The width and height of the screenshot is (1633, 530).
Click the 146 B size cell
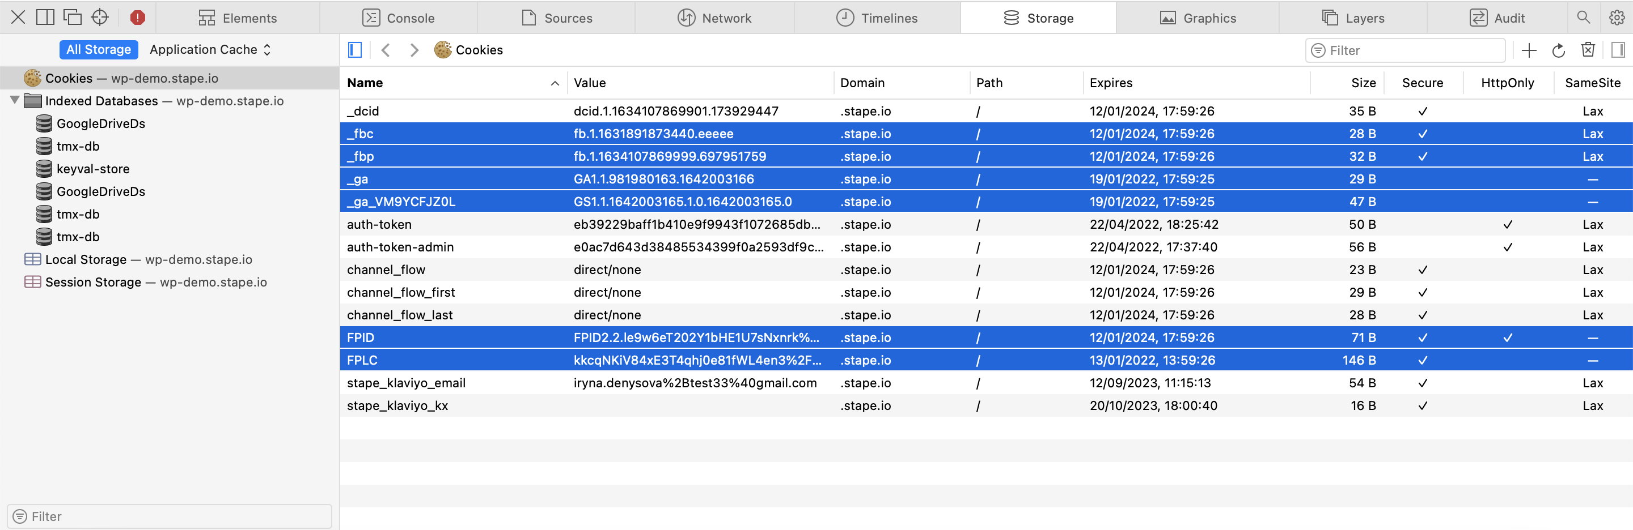click(x=1359, y=360)
